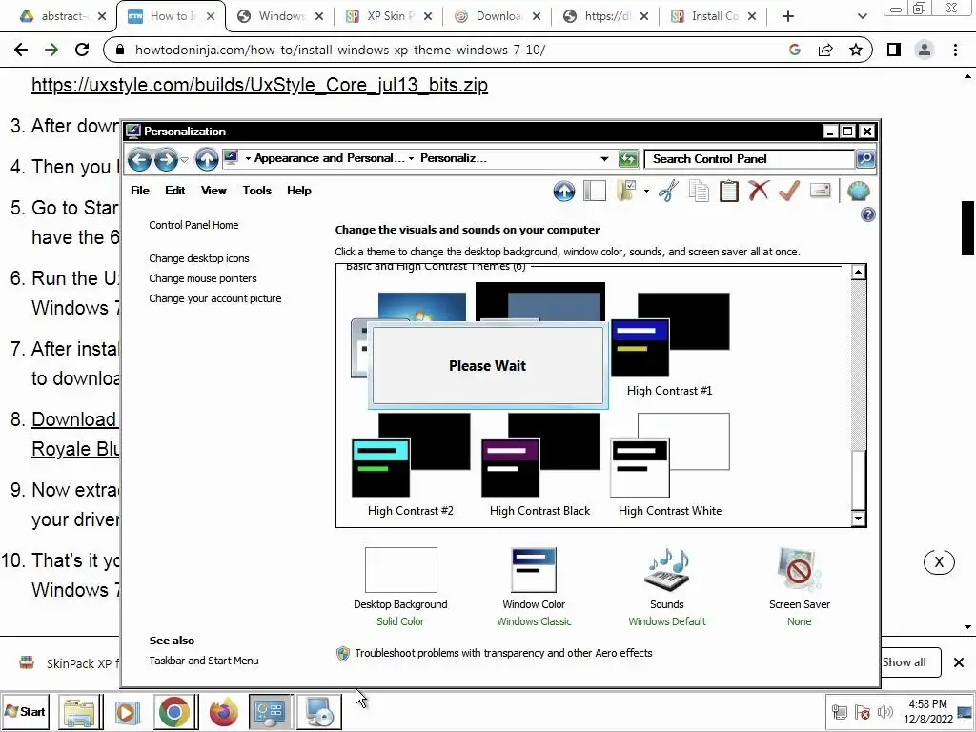Refresh the Control Panel address bar
This screenshot has width=976, height=732.
628,159
